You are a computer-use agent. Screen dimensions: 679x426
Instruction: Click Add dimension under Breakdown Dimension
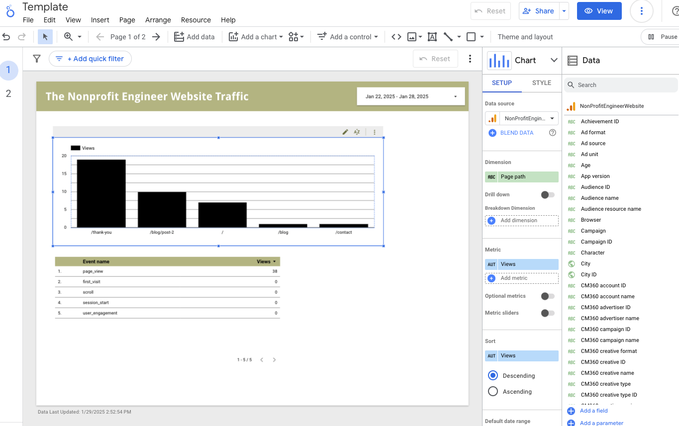522,220
